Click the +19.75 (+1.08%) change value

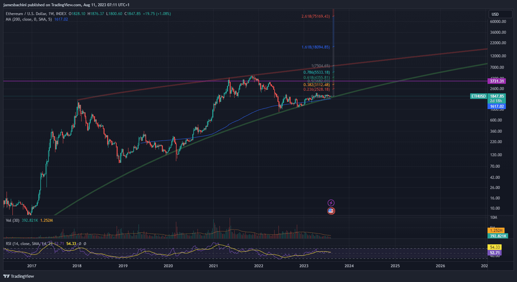[x=157, y=14]
